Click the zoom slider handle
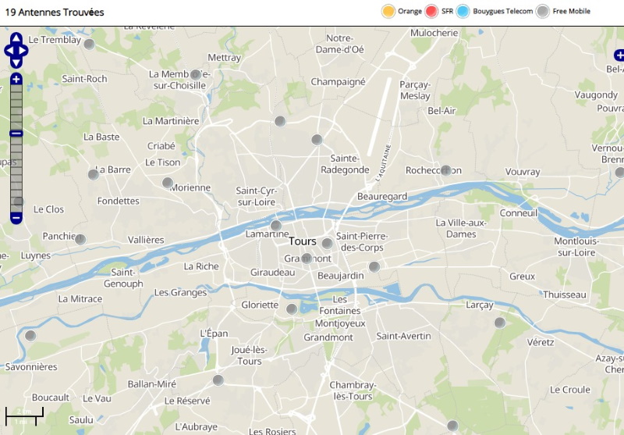Viewport: 624px width, 435px height. pyautogui.click(x=16, y=134)
